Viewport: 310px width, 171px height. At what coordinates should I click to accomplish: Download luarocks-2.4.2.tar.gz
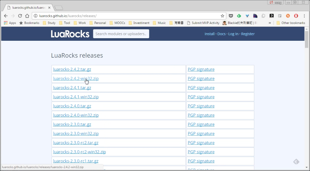click(x=72, y=69)
